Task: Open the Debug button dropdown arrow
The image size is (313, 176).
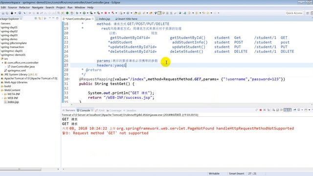Action: [80, 13]
